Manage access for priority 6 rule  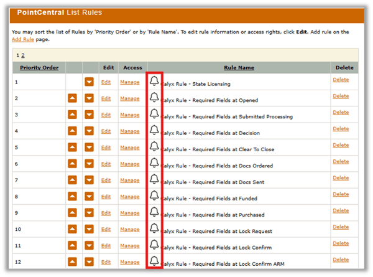[x=129, y=164]
